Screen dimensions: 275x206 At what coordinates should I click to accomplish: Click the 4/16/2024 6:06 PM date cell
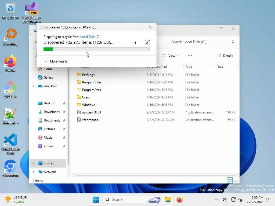[x=160, y=105]
